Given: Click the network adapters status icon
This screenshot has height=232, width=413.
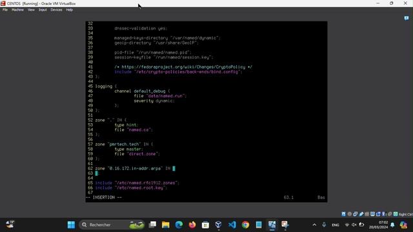Looking at the screenshot, I should coord(355,214).
